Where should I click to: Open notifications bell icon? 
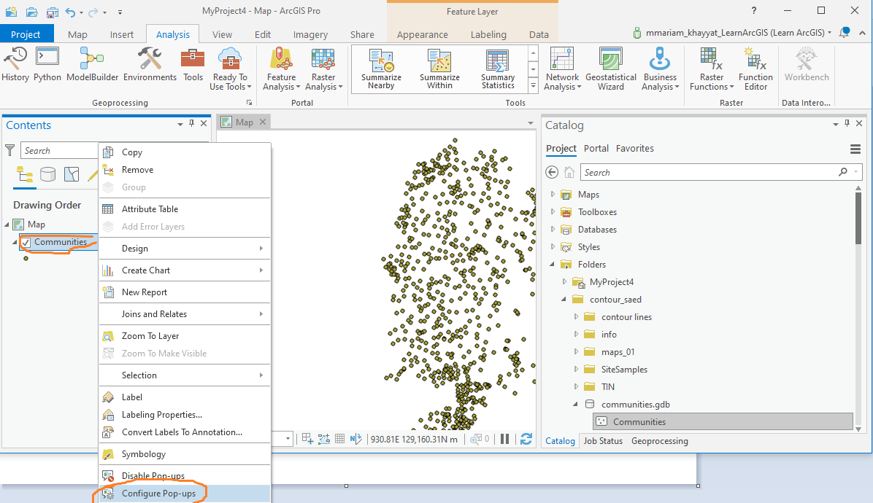tap(845, 32)
